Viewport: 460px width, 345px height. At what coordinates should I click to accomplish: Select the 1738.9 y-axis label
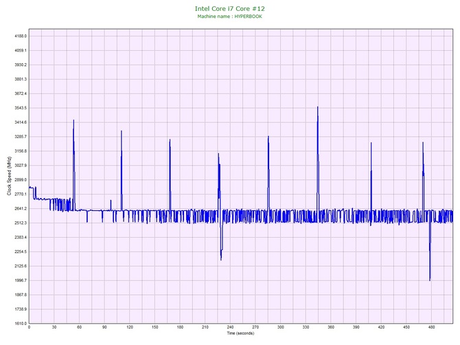tap(21, 309)
